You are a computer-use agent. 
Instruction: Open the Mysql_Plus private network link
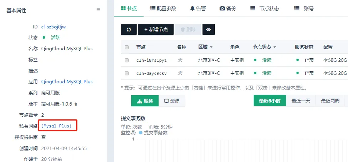pyautogui.click(x=56, y=126)
